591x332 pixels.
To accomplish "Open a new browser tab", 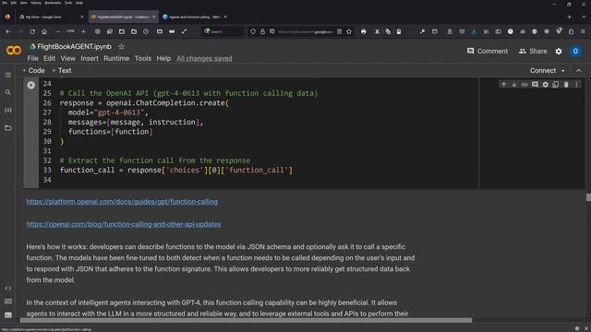I will point(569,17).
